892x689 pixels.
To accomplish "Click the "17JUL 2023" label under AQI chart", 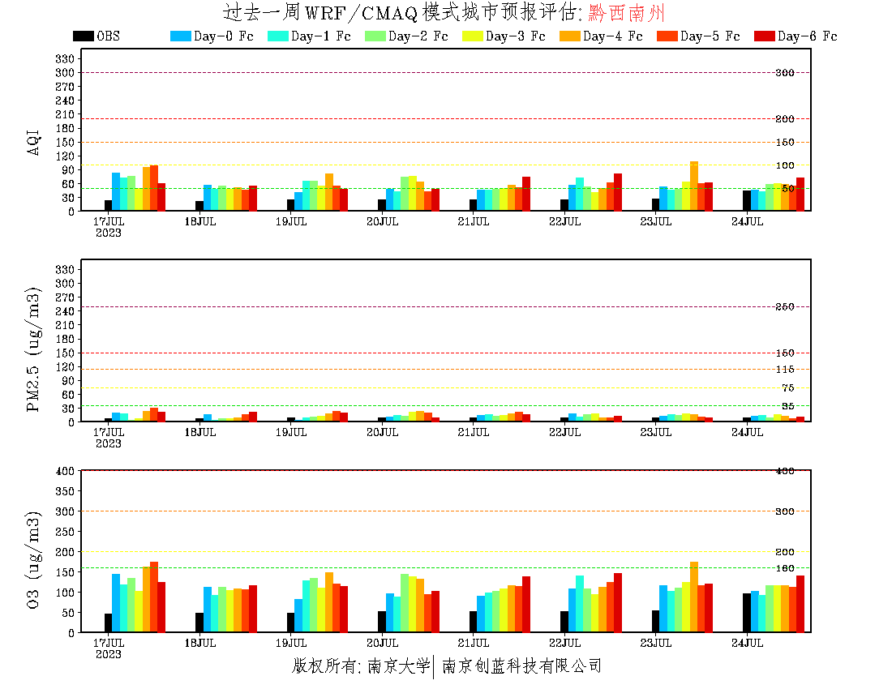I will pos(108,227).
